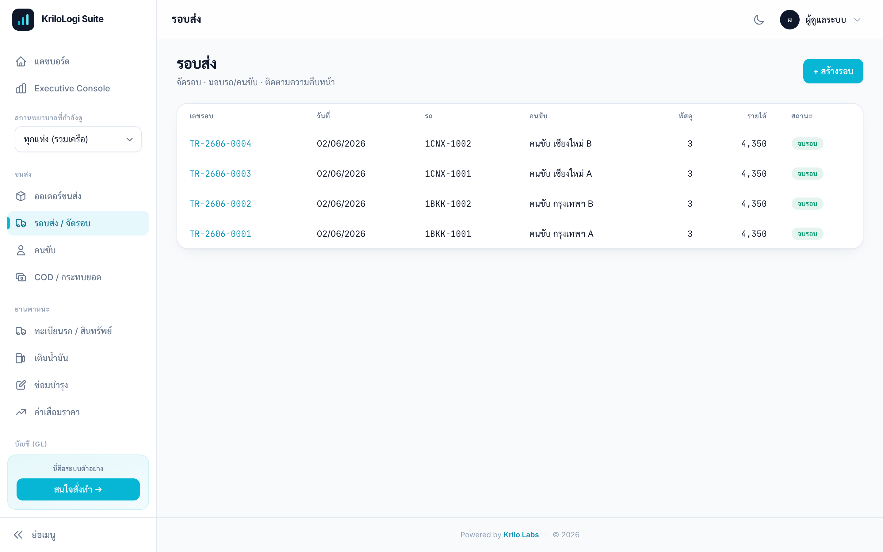Click the สนใจสั่งทำ button

click(78, 489)
